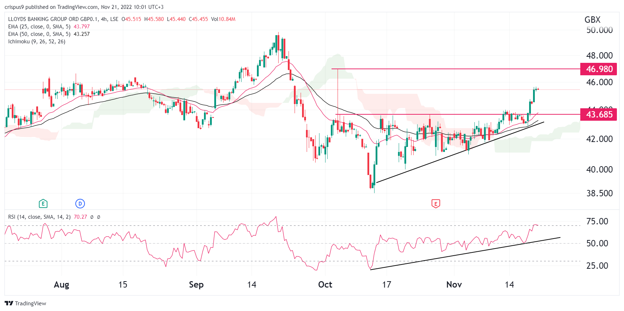624x311 pixels.
Task: Click the Sep label on date axis
Action: (196, 285)
